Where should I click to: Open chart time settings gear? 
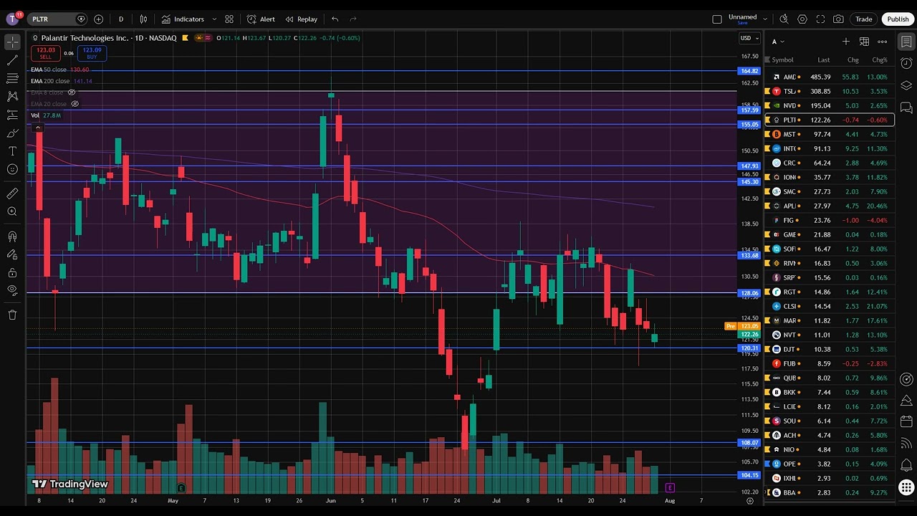(x=750, y=501)
